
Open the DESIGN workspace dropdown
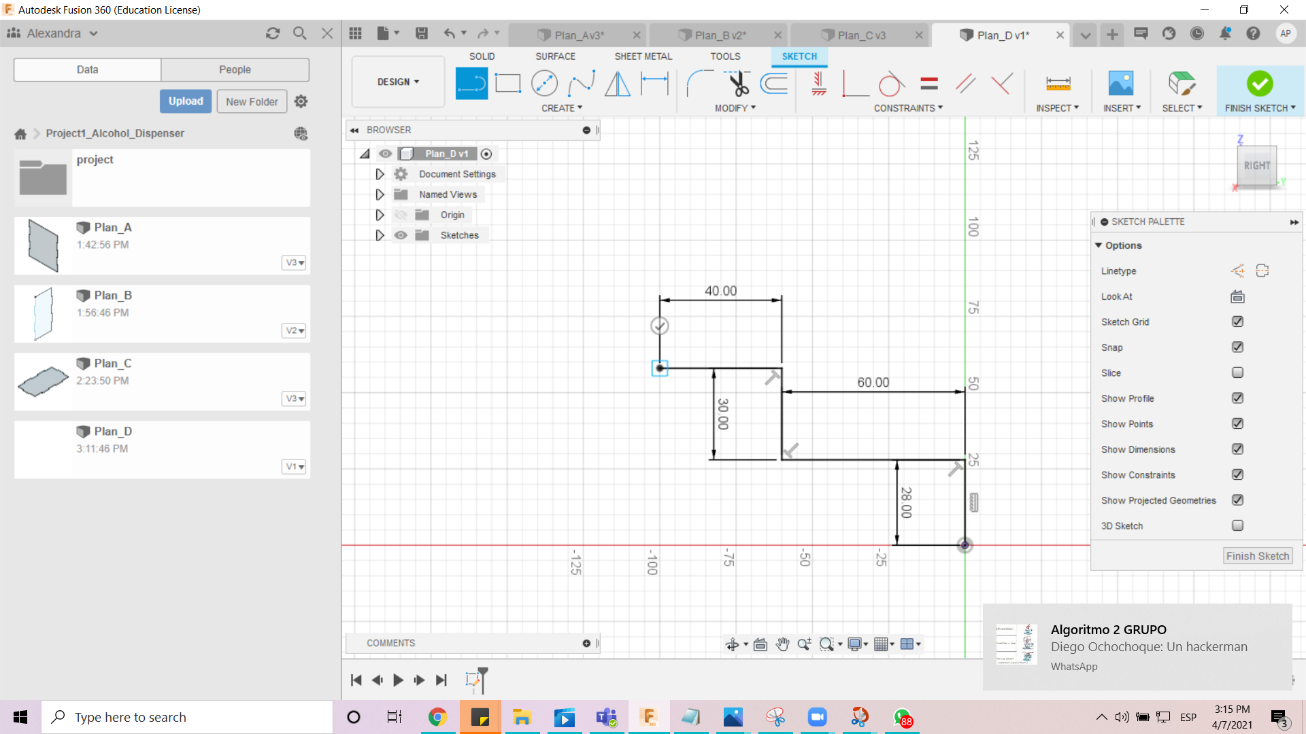click(398, 82)
